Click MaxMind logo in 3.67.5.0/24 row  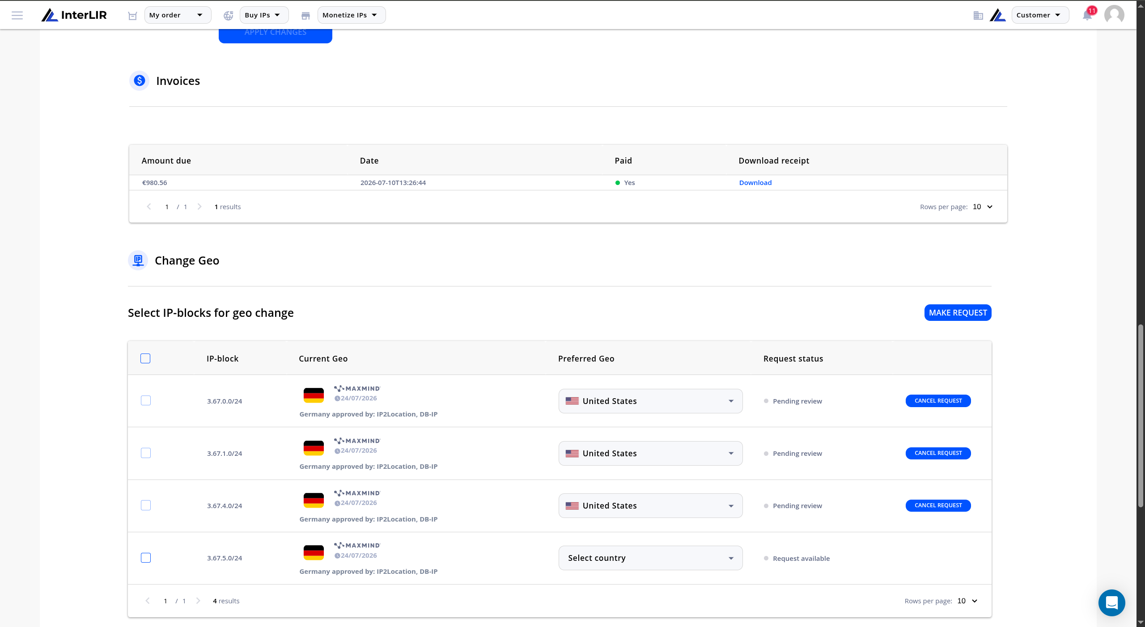[357, 545]
